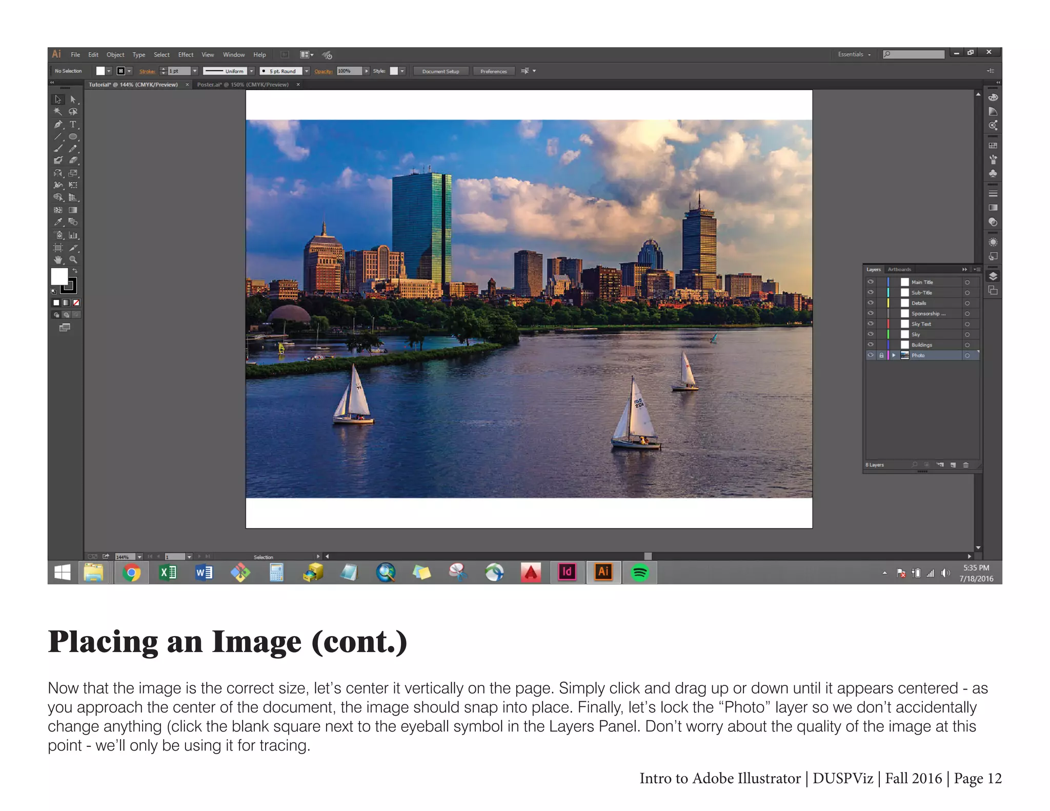This screenshot has height=811, width=1050.
Task: Open the Object menu
Action: click(x=115, y=55)
